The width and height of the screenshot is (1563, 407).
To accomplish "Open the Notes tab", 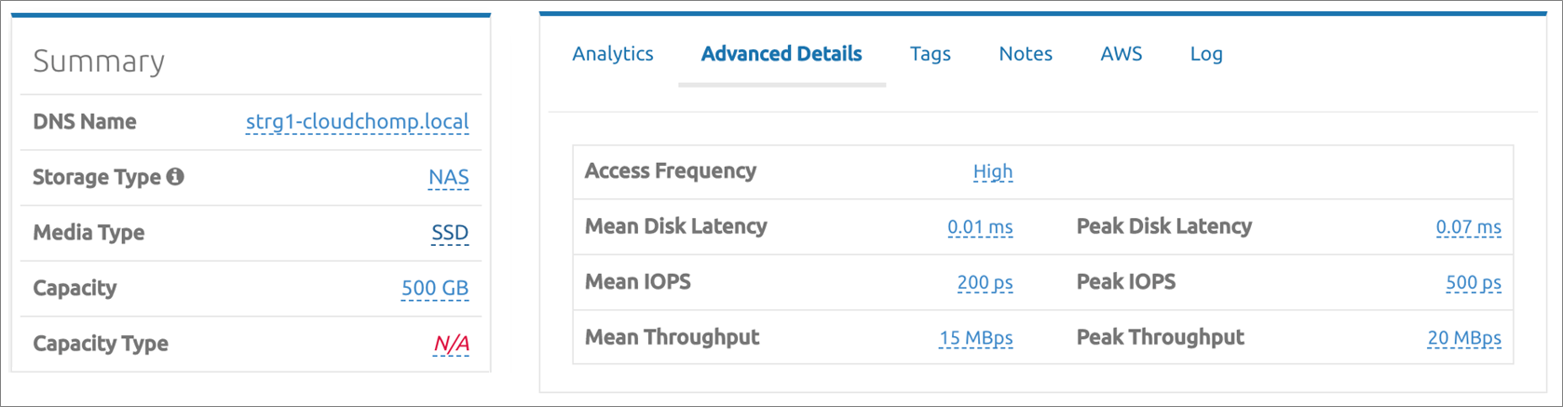I will click(1026, 54).
